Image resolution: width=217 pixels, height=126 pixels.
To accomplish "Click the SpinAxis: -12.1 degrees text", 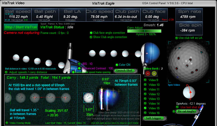I will [191, 103].
